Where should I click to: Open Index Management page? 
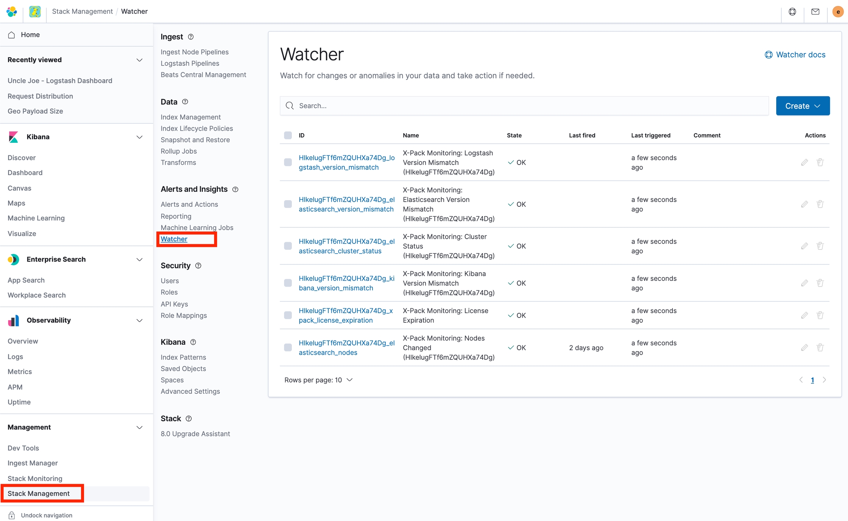coord(191,117)
